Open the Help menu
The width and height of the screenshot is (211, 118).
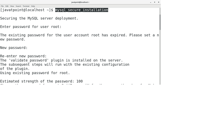33,6
